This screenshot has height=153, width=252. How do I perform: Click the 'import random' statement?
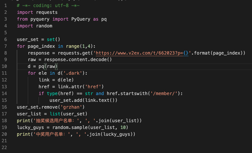pos(35,26)
